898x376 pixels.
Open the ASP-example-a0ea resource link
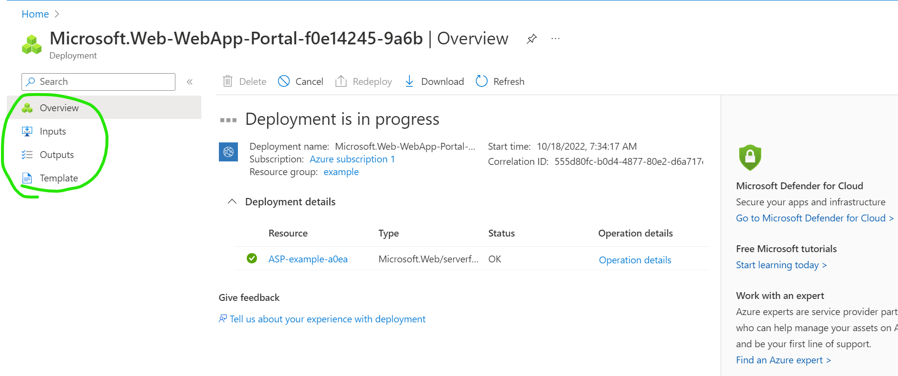click(308, 259)
